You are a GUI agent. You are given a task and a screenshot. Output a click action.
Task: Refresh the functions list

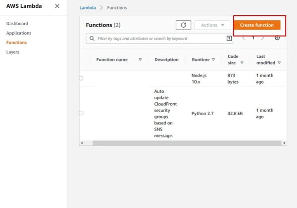[183, 25]
